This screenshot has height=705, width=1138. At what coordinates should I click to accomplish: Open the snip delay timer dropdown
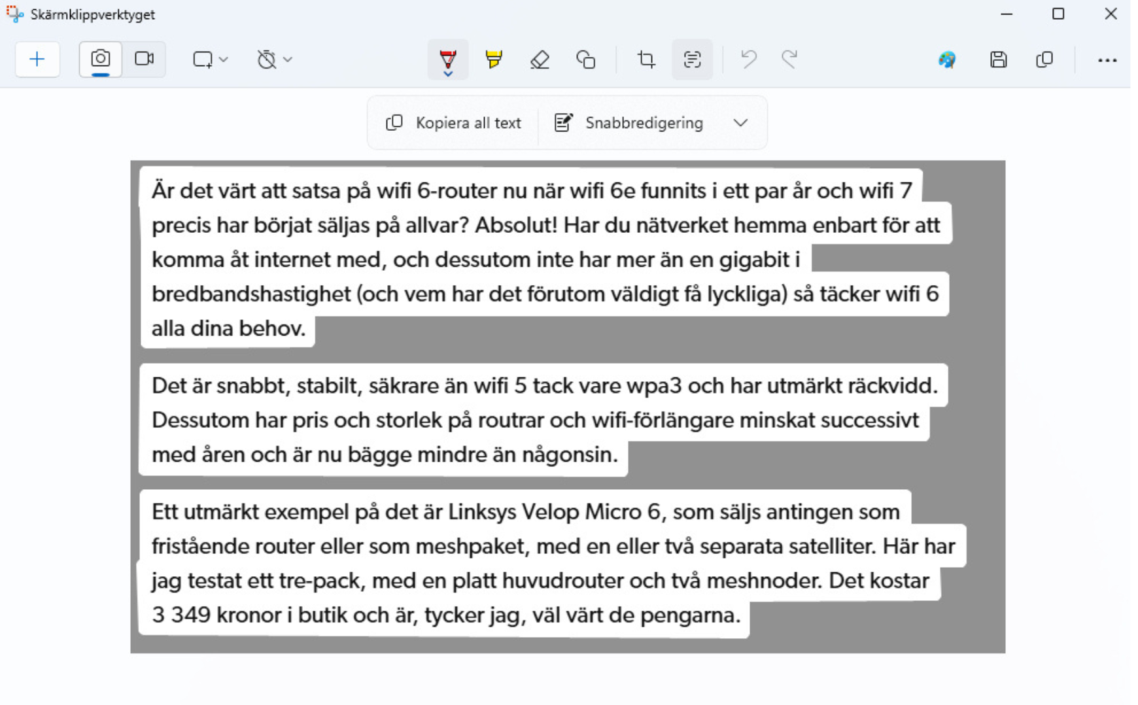[274, 60]
